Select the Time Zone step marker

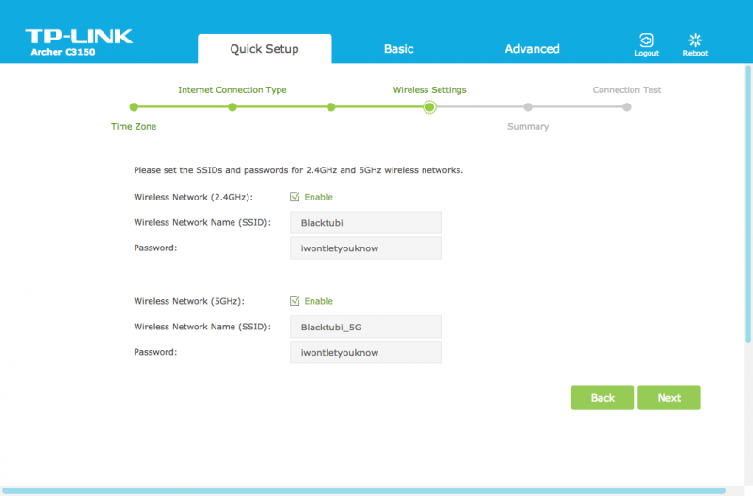tap(134, 107)
